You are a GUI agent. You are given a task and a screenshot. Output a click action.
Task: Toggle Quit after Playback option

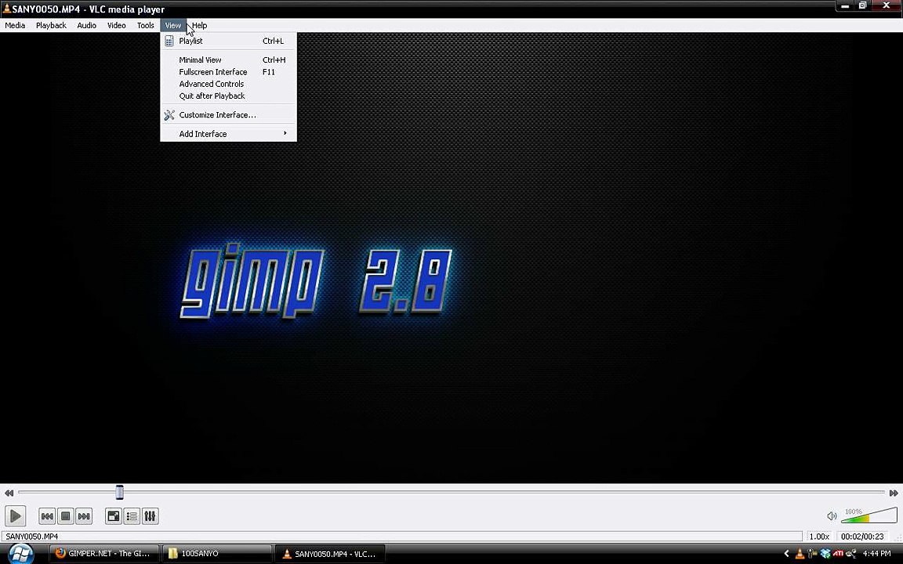pyautogui.click(x=229, y=96)
